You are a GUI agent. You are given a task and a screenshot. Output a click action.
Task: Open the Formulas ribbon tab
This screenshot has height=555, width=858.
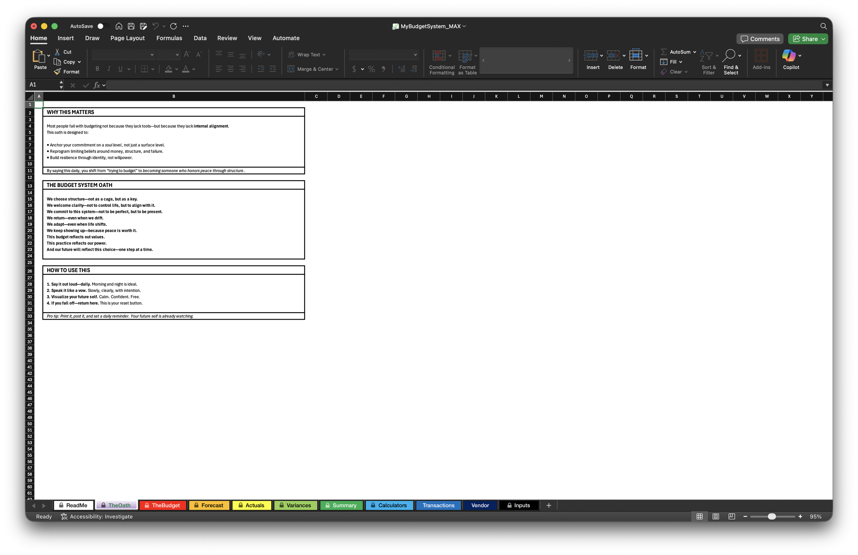pos(169,38)
